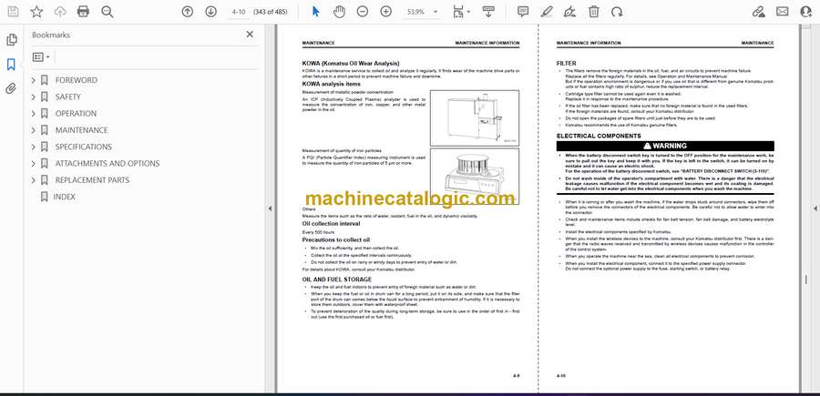820x396 pixels.
Task: Toggle the Bookmarks panel icon in sidebar
Action: (x=11, y=65)
